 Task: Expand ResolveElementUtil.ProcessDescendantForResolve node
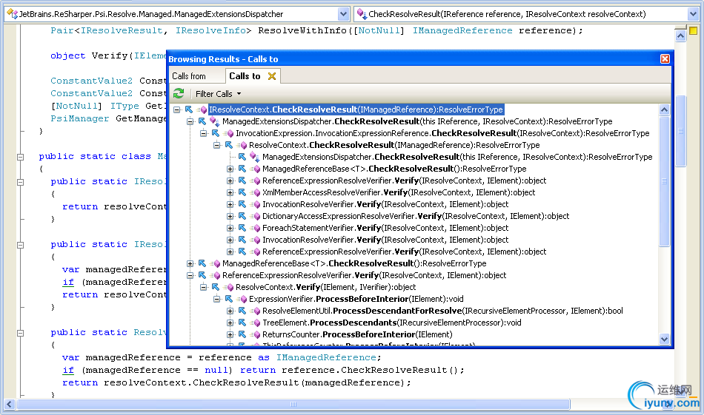point(230,311)
